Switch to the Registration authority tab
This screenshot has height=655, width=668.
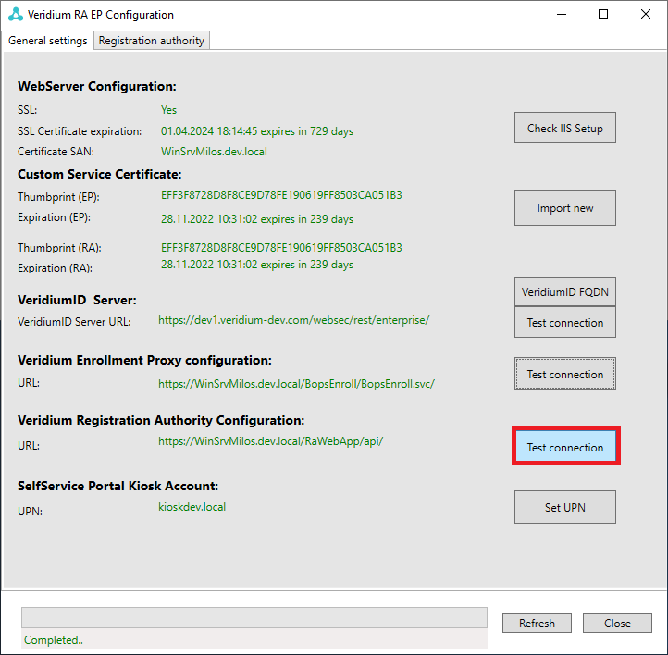[x=152, y=41]
